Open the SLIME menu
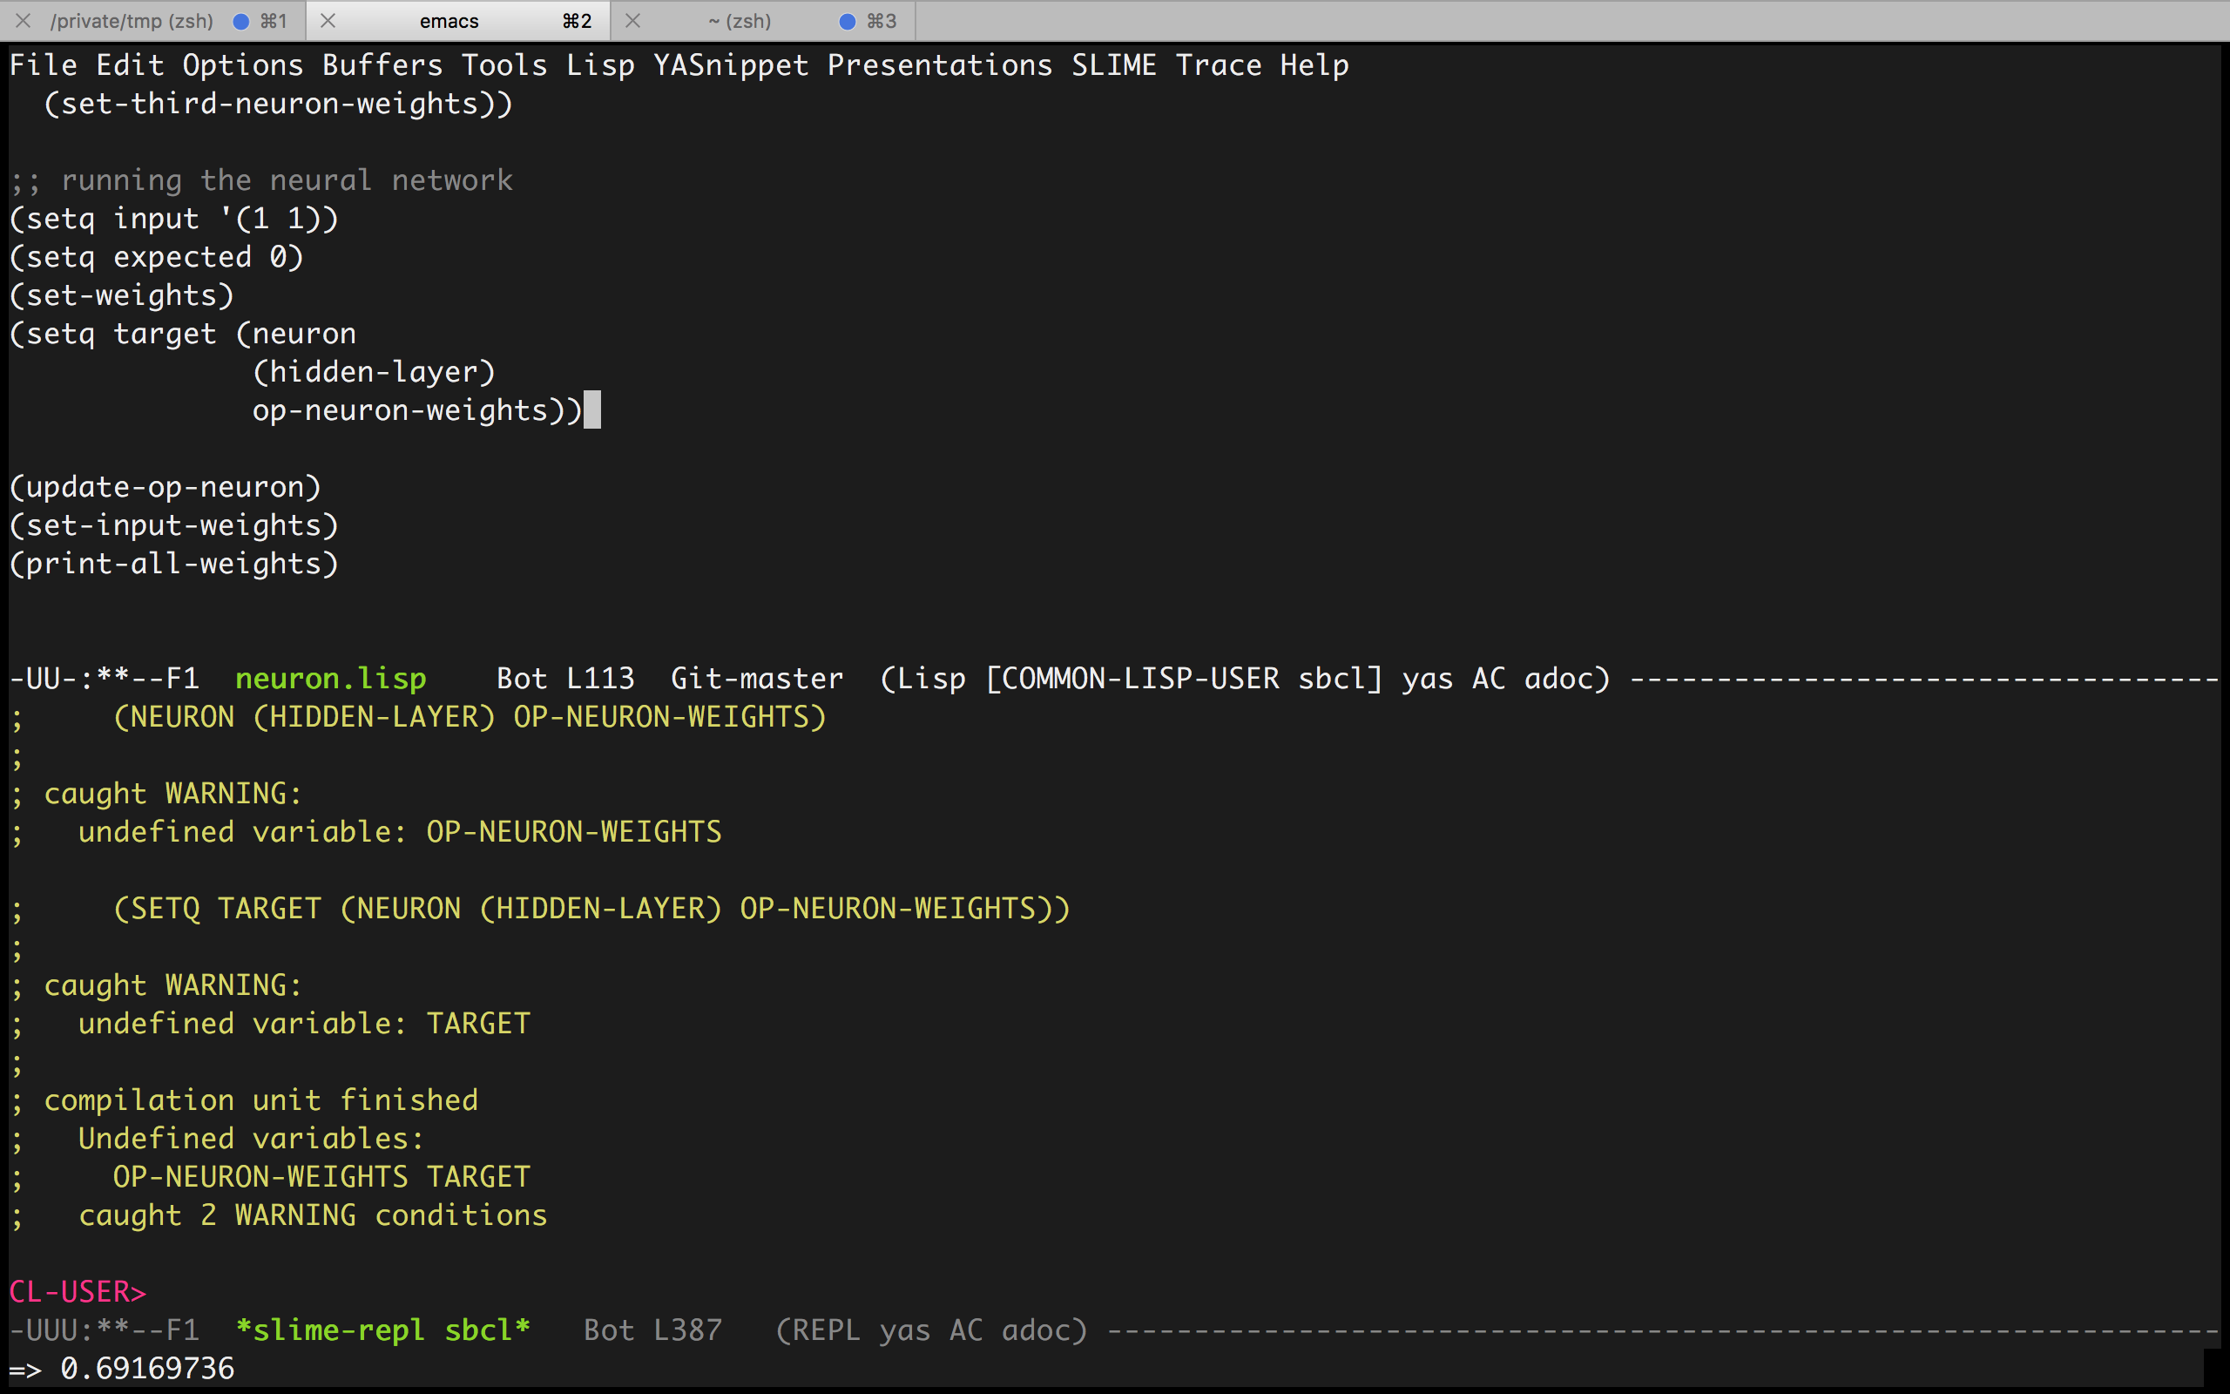Screen dimensions: 2230x1394 point(1112,65)
